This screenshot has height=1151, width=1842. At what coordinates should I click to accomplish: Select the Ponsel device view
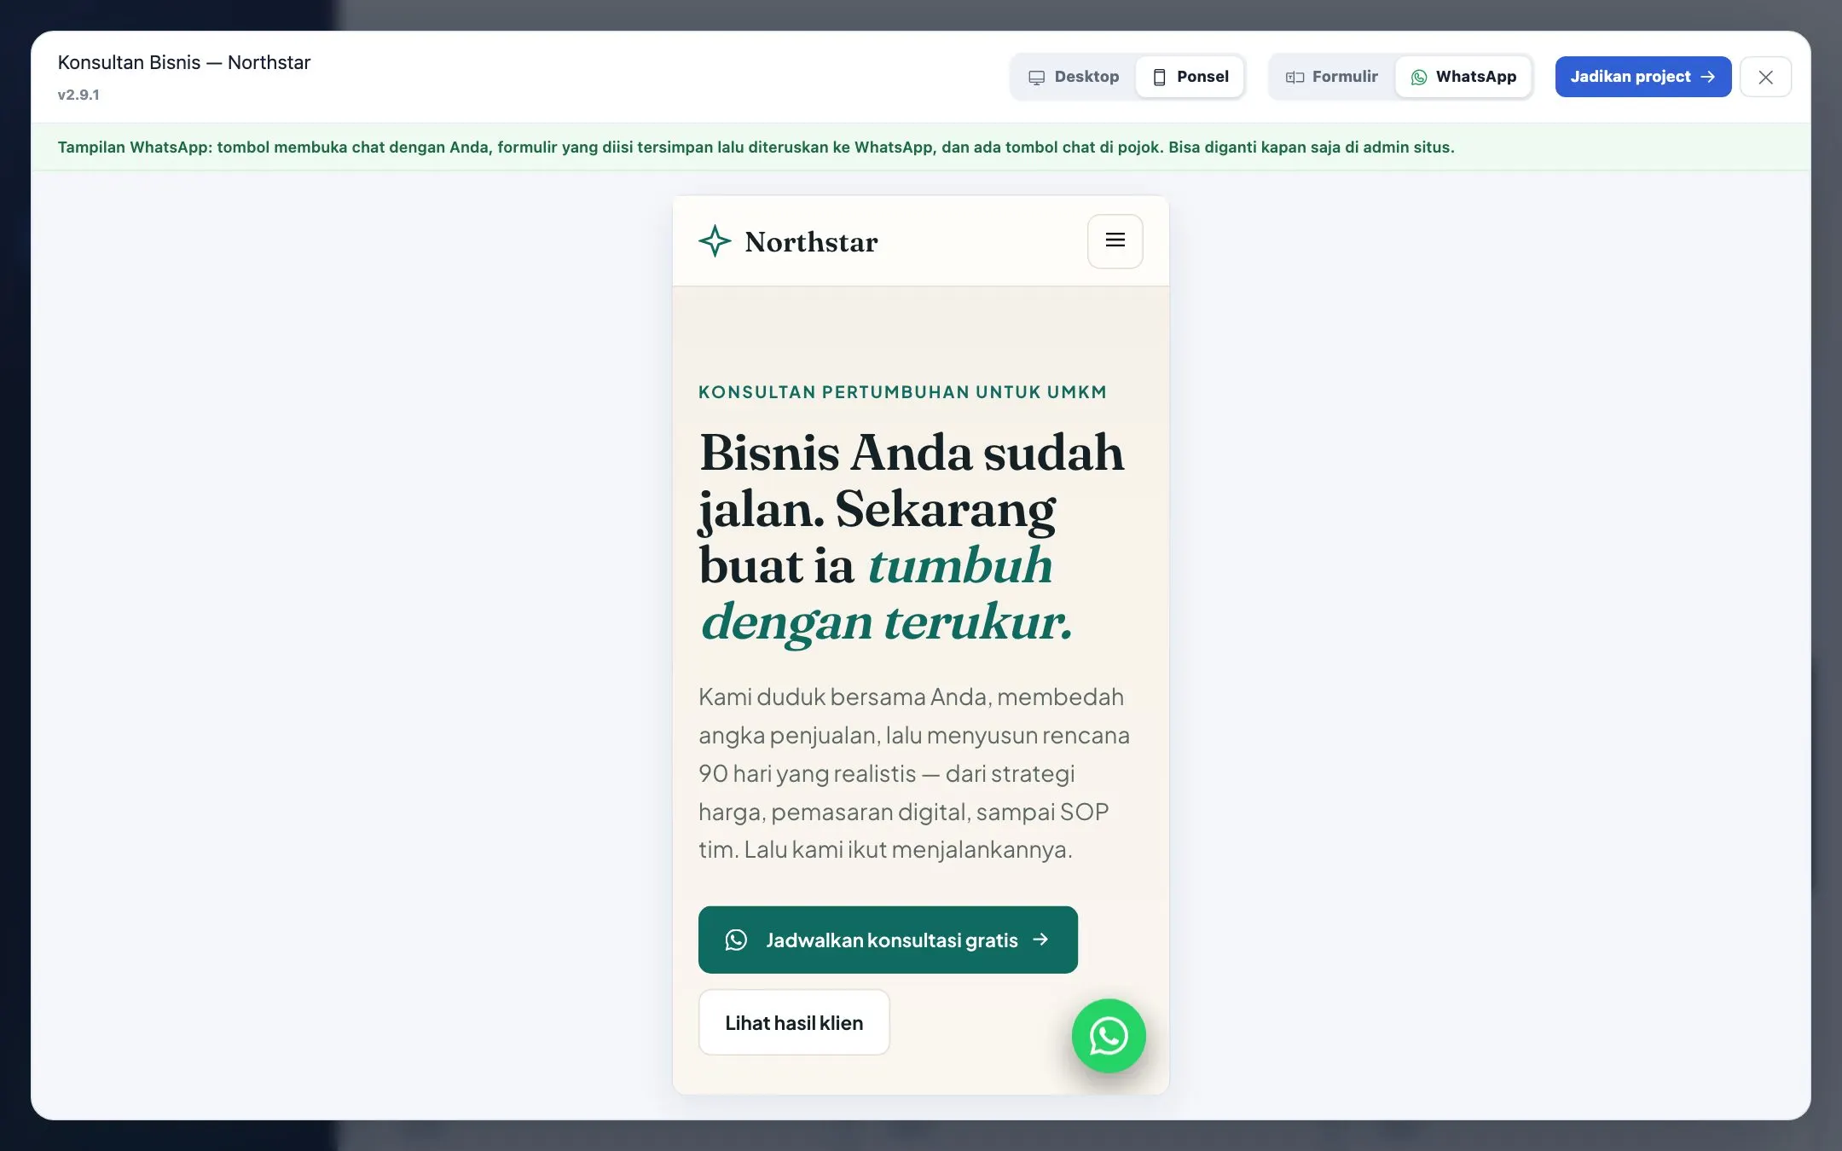(x=1190, y=77)
